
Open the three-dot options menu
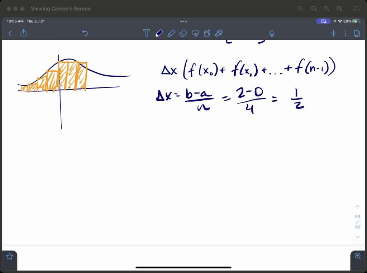345,33
